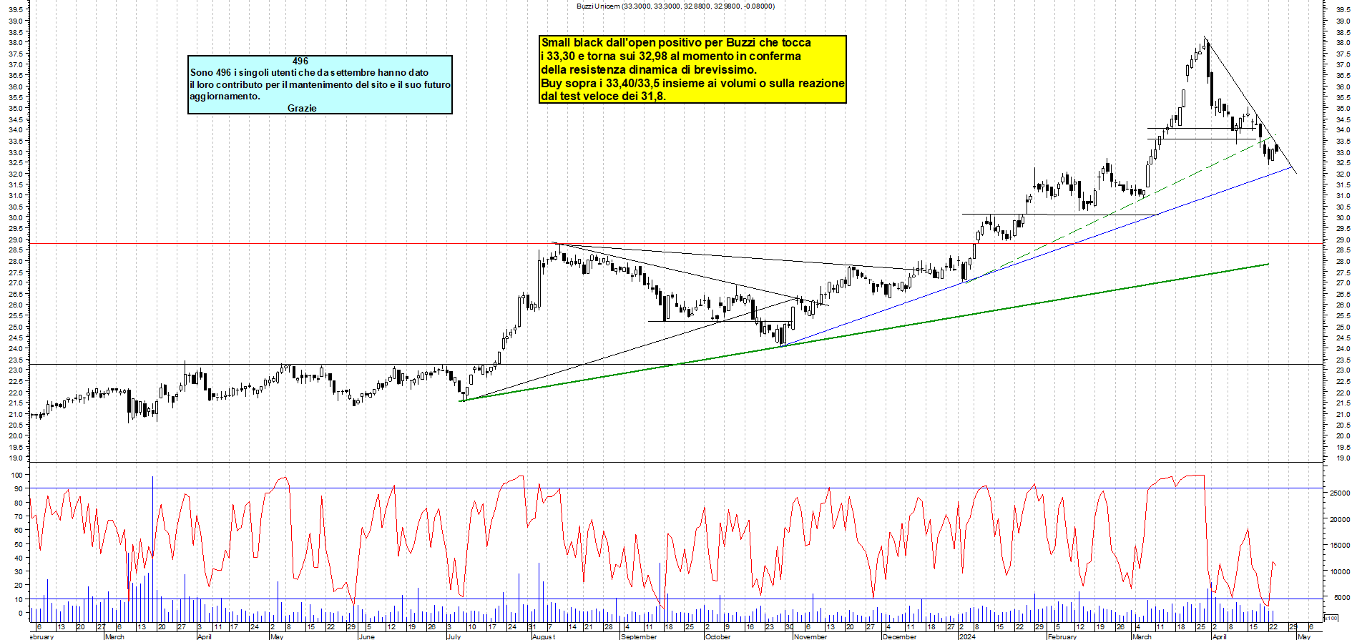
Task: Click the '25000' volume scale value
Action: pos(1340,493)
